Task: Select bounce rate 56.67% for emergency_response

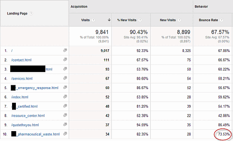Action: (224, 88)
